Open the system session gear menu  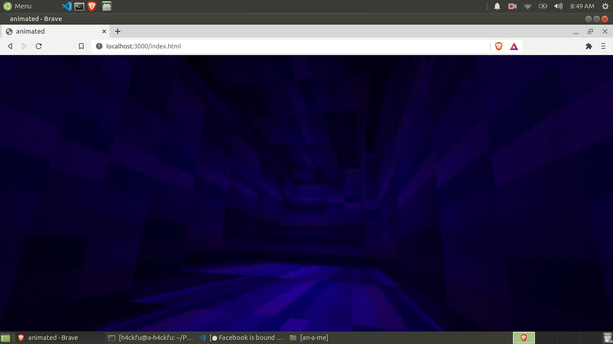pyautogui.click(x=605, y=6)
